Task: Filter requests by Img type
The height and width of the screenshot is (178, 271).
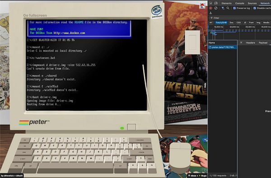Action: coord(258,23)
